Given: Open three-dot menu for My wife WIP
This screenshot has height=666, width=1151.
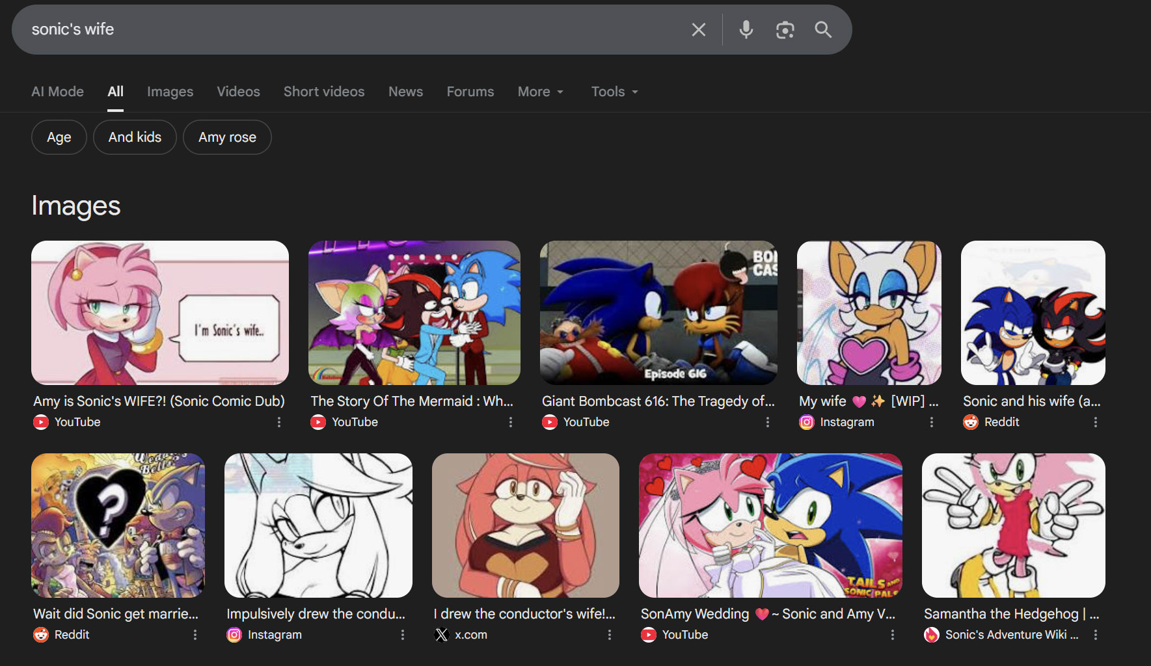Looking at the screenshot, I should 932,422.
